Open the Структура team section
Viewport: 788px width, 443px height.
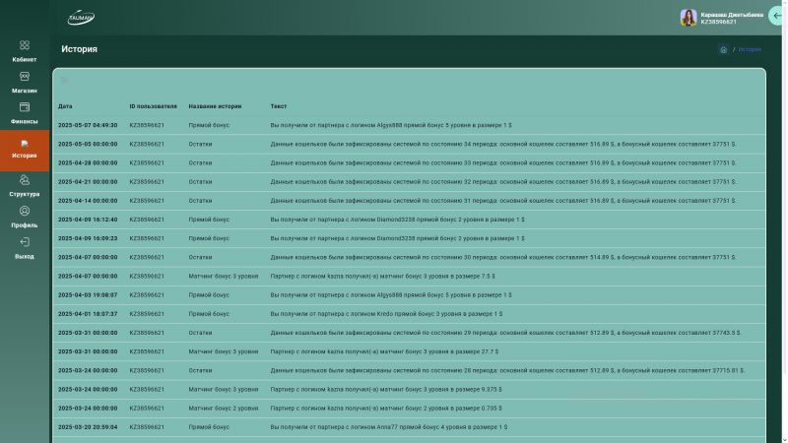coord(25,185)
